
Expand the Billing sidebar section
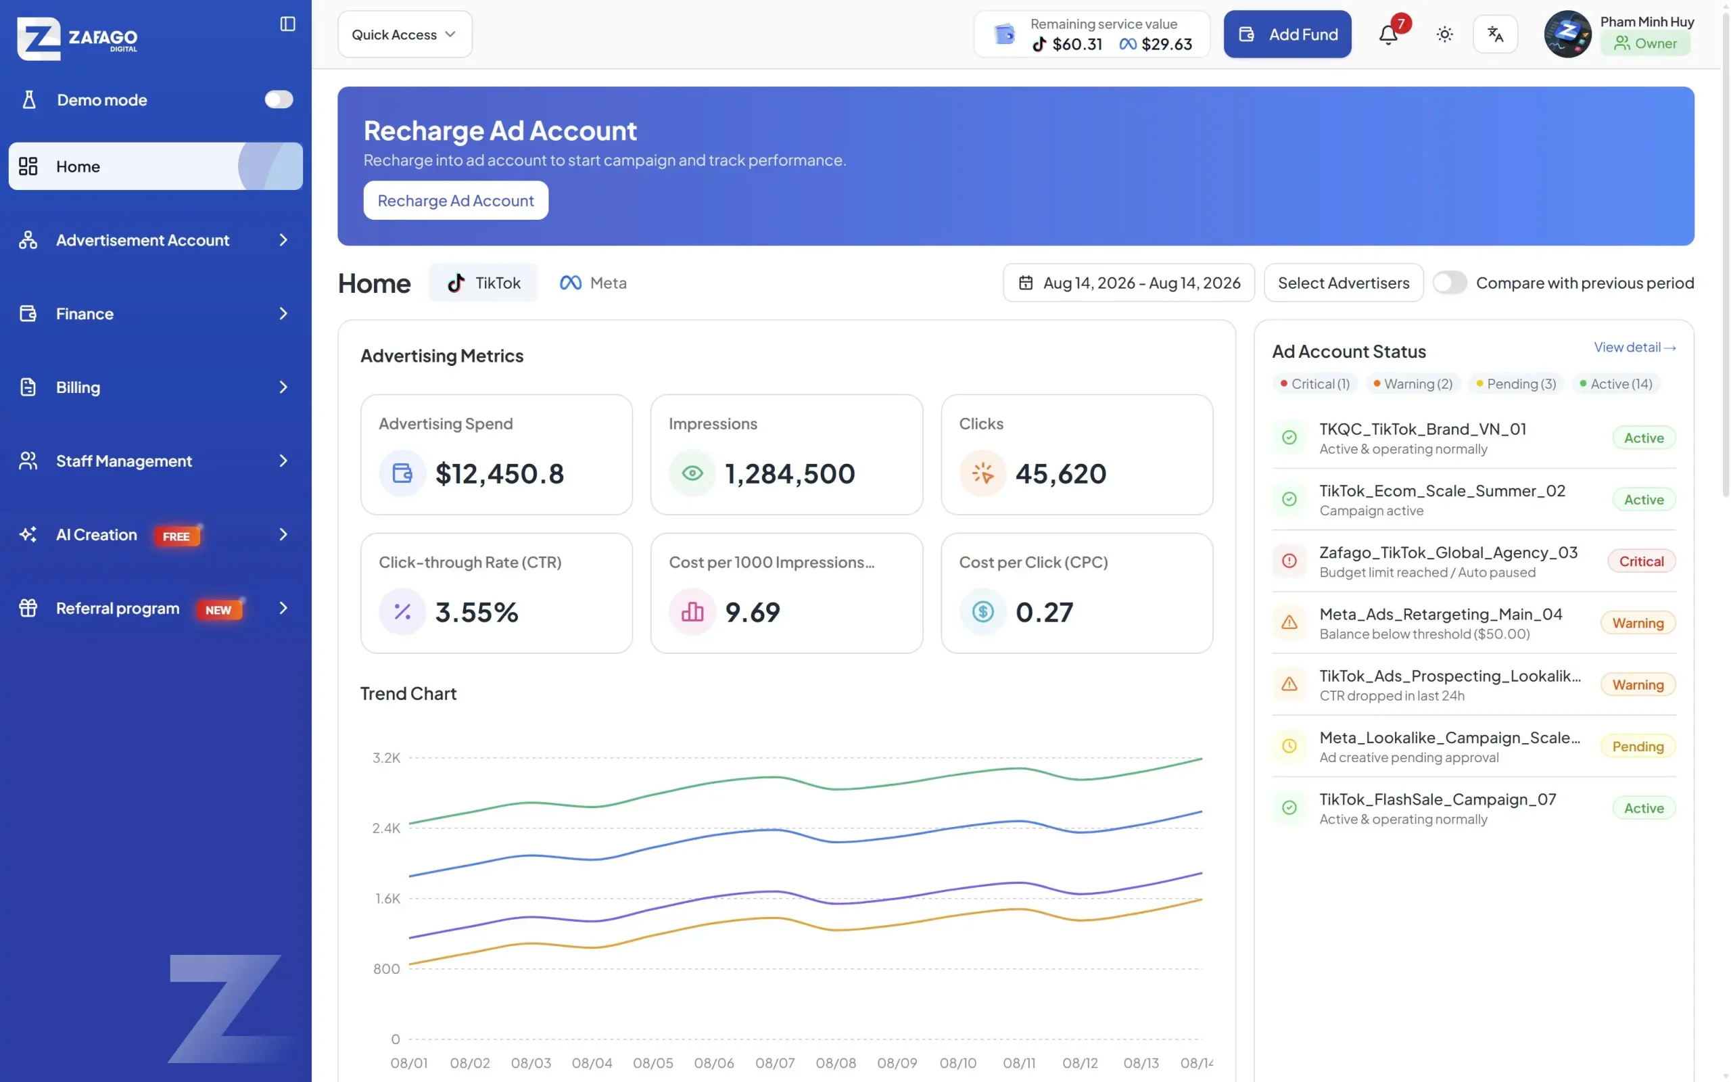(x=156, y=387)
